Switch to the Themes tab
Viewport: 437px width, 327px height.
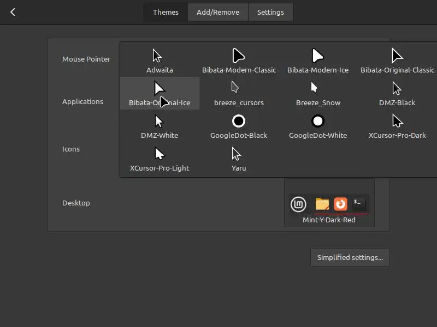click(166, 12)
